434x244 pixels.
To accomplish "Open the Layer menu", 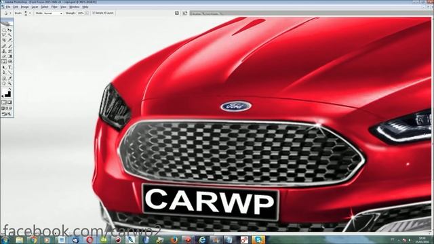I will point(35,7).
